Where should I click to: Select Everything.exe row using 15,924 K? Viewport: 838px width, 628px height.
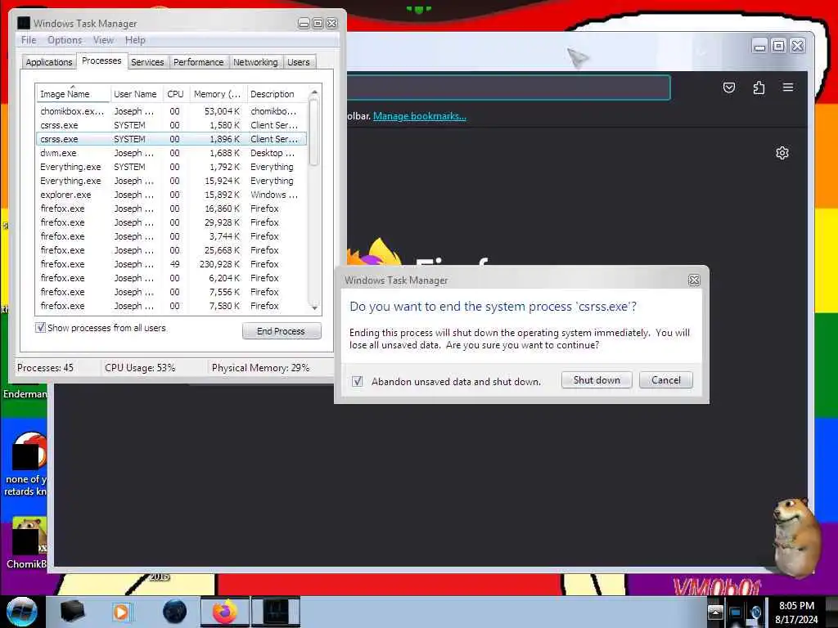(x=171, y=181)
